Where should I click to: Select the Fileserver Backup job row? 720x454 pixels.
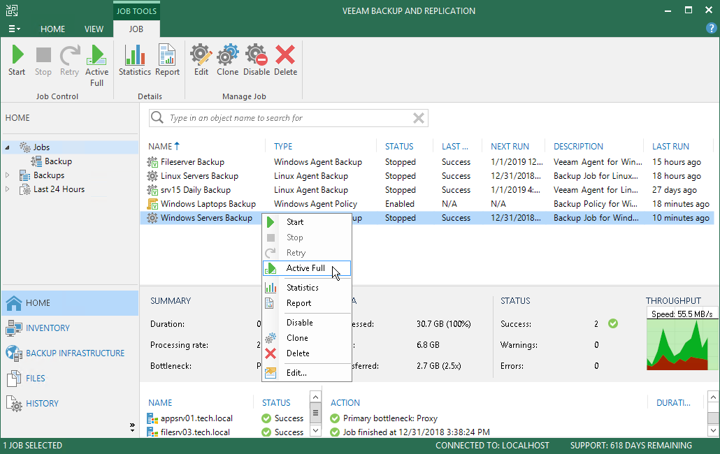pos(427,162)
